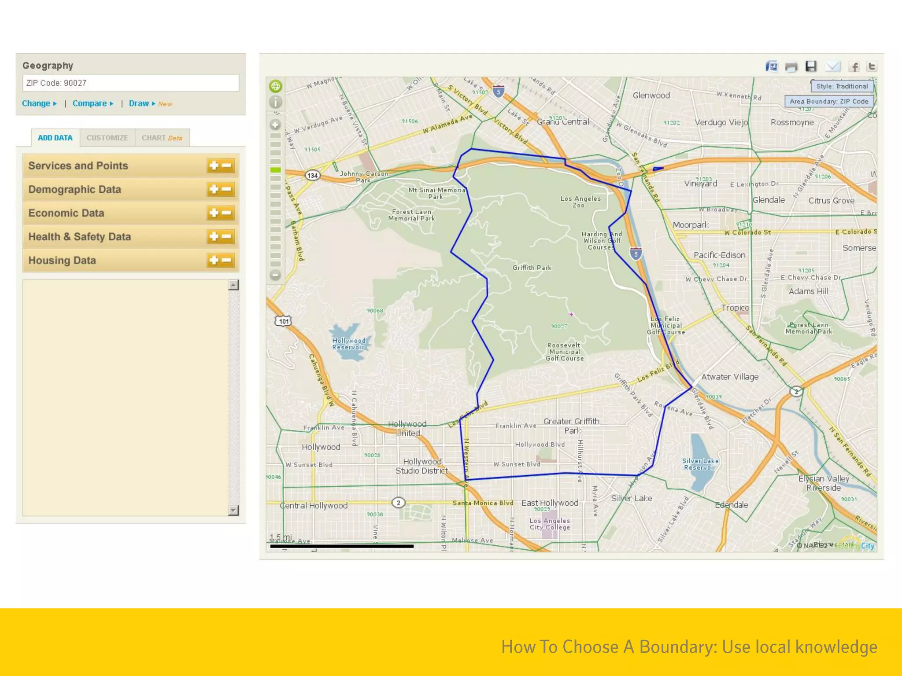Share map on Facebook

pos(854,66)
